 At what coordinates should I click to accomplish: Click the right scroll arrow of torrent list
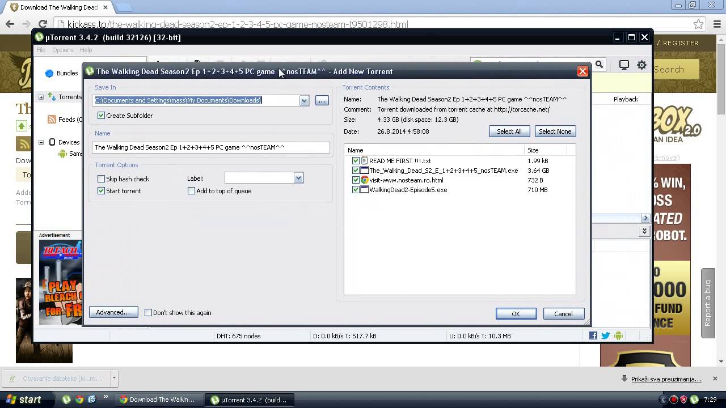[x=645, y=218]
